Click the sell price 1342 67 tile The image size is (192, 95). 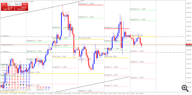(8, 8)
